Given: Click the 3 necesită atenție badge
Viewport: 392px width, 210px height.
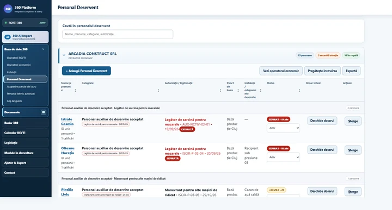Looking at the screenshot, I should click(328, 55).
